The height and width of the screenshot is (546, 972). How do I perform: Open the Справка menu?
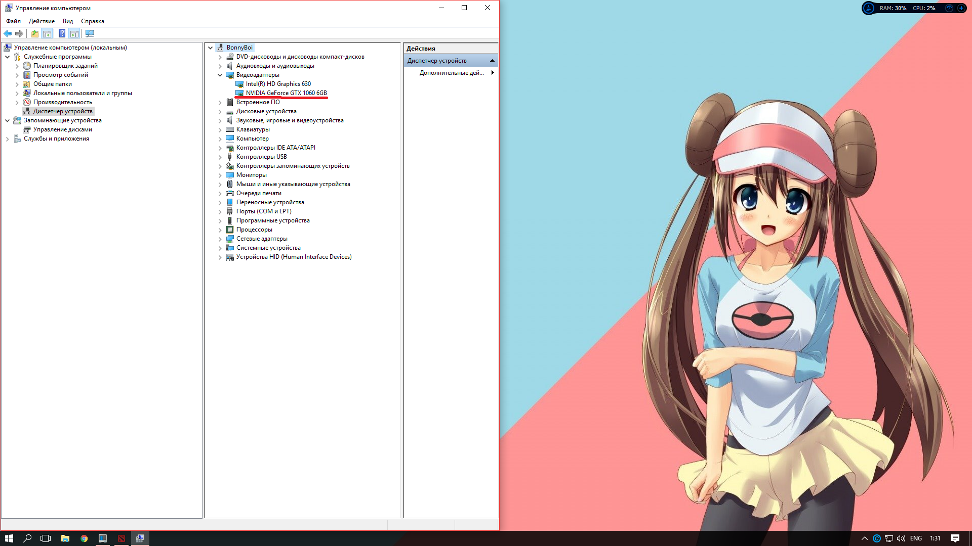click(x=93, y=21)
